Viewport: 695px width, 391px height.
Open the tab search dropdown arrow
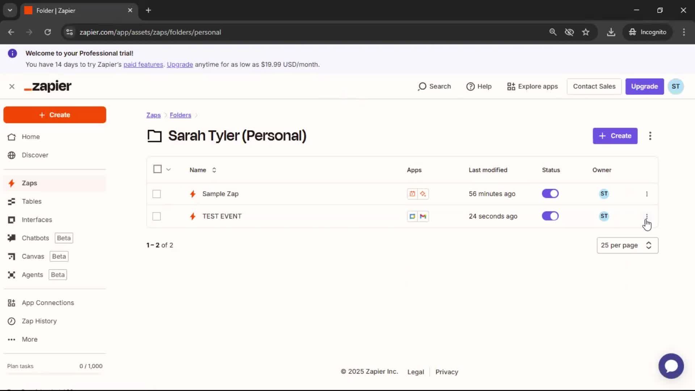click(10, 10)
